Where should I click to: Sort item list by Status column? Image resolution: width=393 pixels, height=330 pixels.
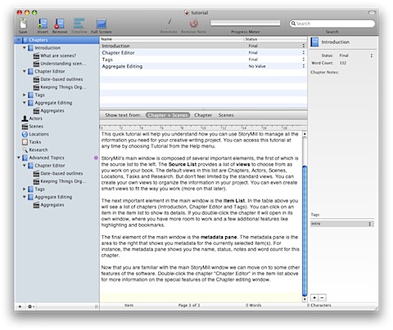point(275,39)
